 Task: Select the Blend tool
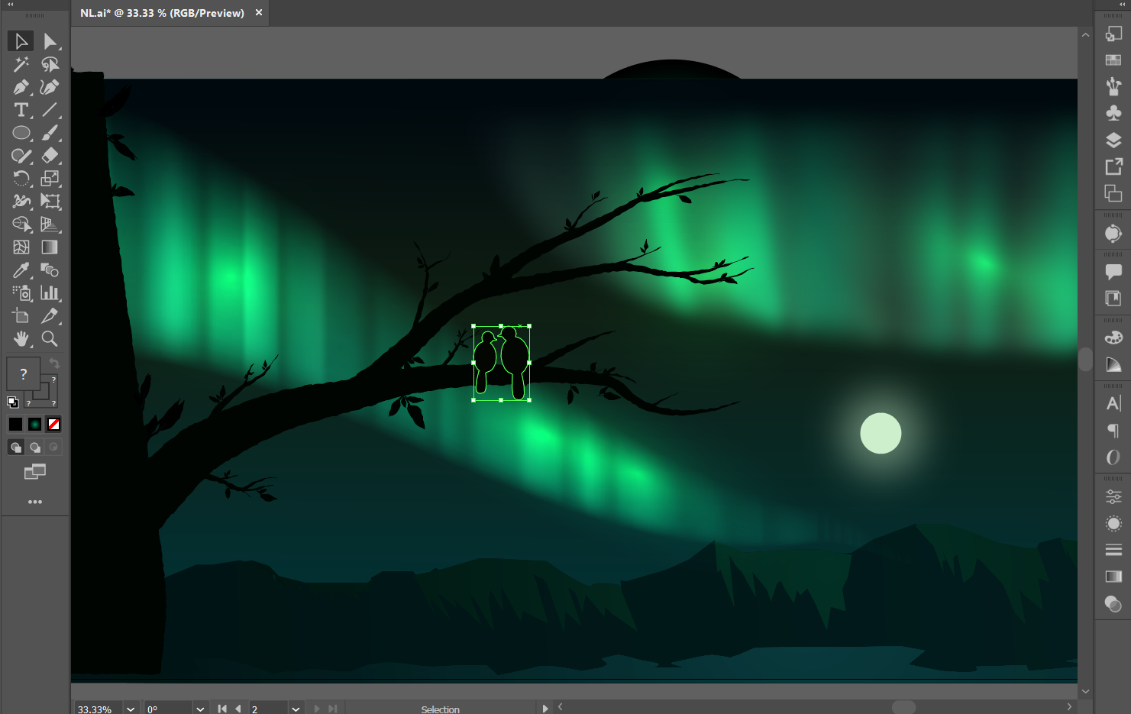[x=50, y=270]
